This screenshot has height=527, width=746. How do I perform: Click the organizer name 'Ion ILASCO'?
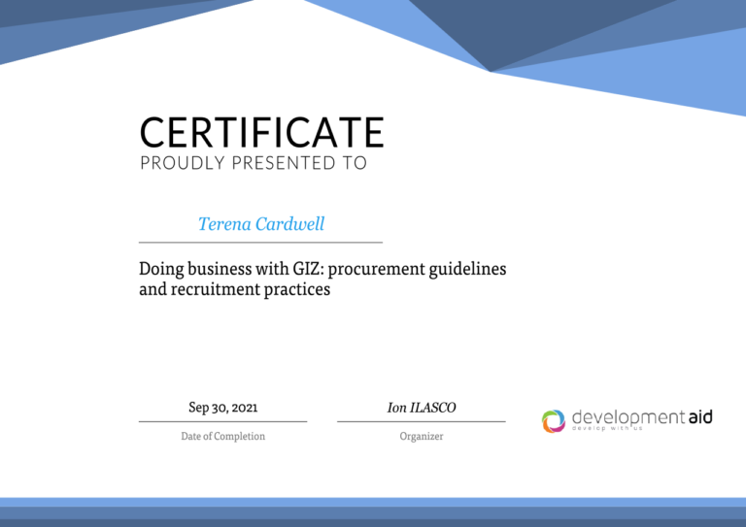422,408
